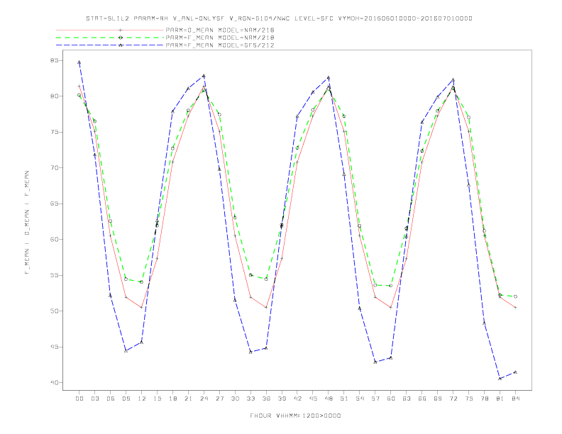Select legend text PARM=F_MEAN MODEL=GFS/212
This screenshot has width=562, height=434.
pyautogui.click(x=220, y=45)
